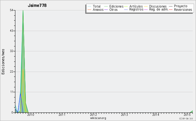196x121 pixels.
Task: Select the Anexos legend entry
Action: (x=98, y=9)
